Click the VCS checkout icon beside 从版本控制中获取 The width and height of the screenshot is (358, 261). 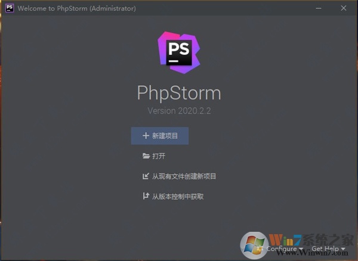pos(146,196)
